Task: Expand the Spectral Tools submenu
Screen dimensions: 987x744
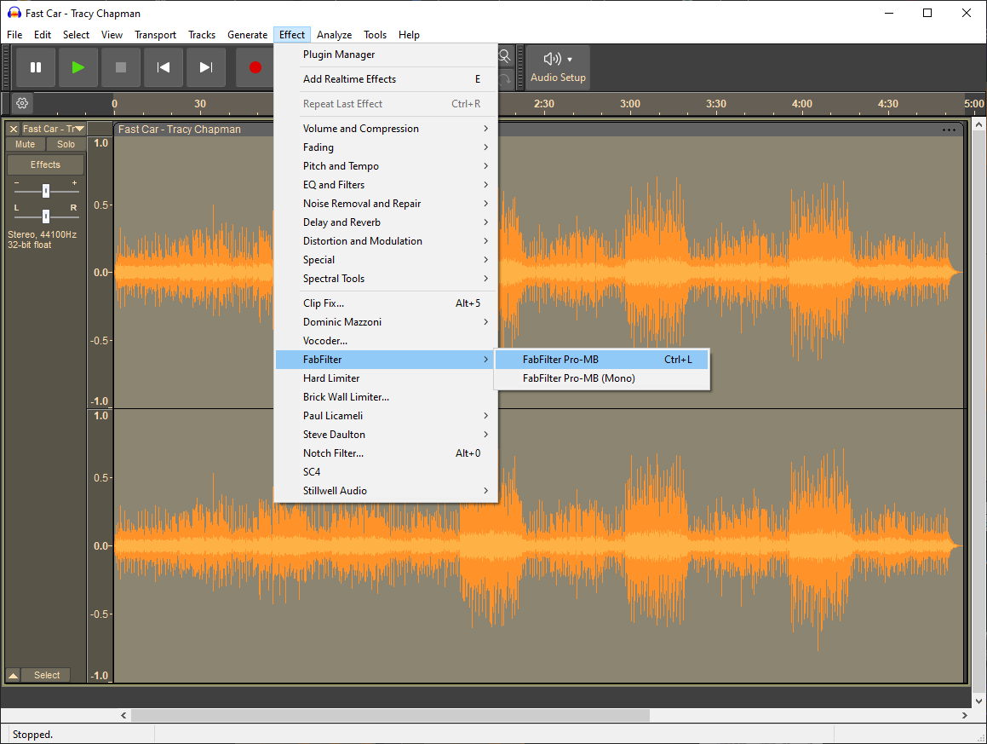Action: pos(387,279)
